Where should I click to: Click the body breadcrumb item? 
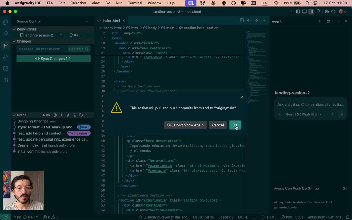pyautogui.click(x=150, y=28)
